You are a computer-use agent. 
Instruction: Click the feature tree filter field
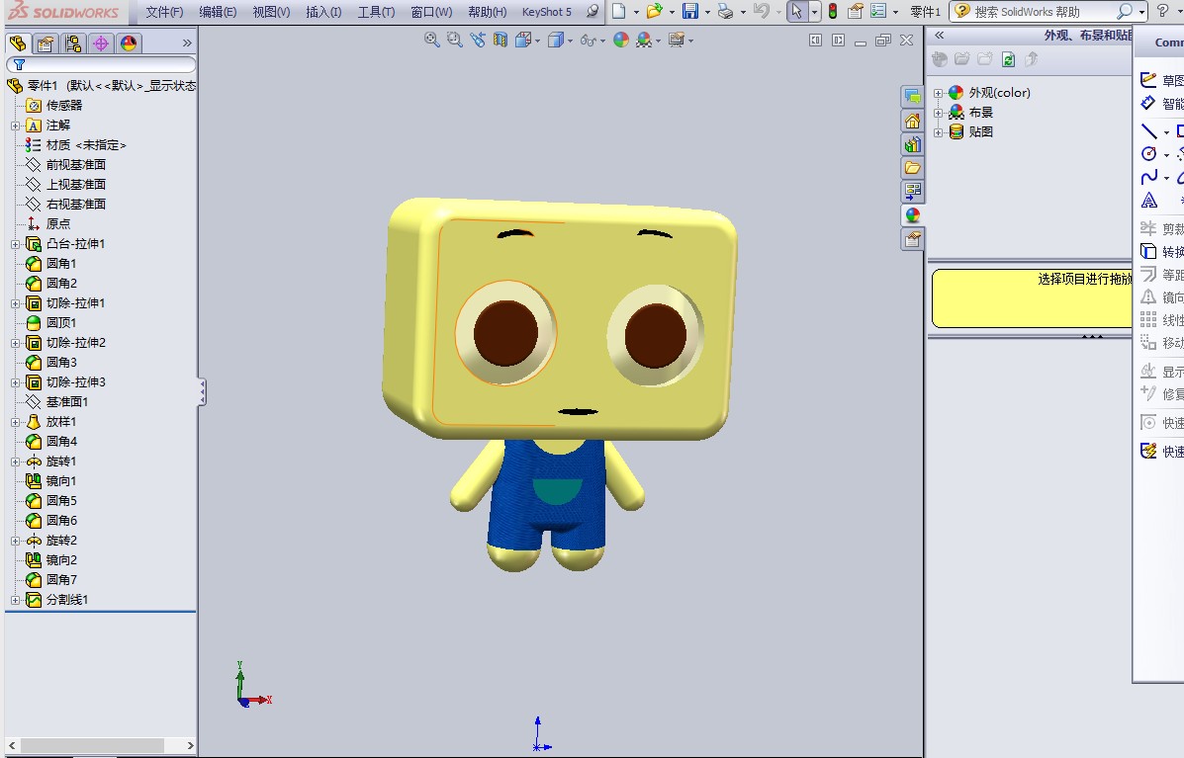click(101, 65)
